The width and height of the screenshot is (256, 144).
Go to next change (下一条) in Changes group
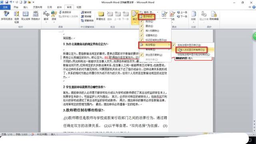(182, 16)
